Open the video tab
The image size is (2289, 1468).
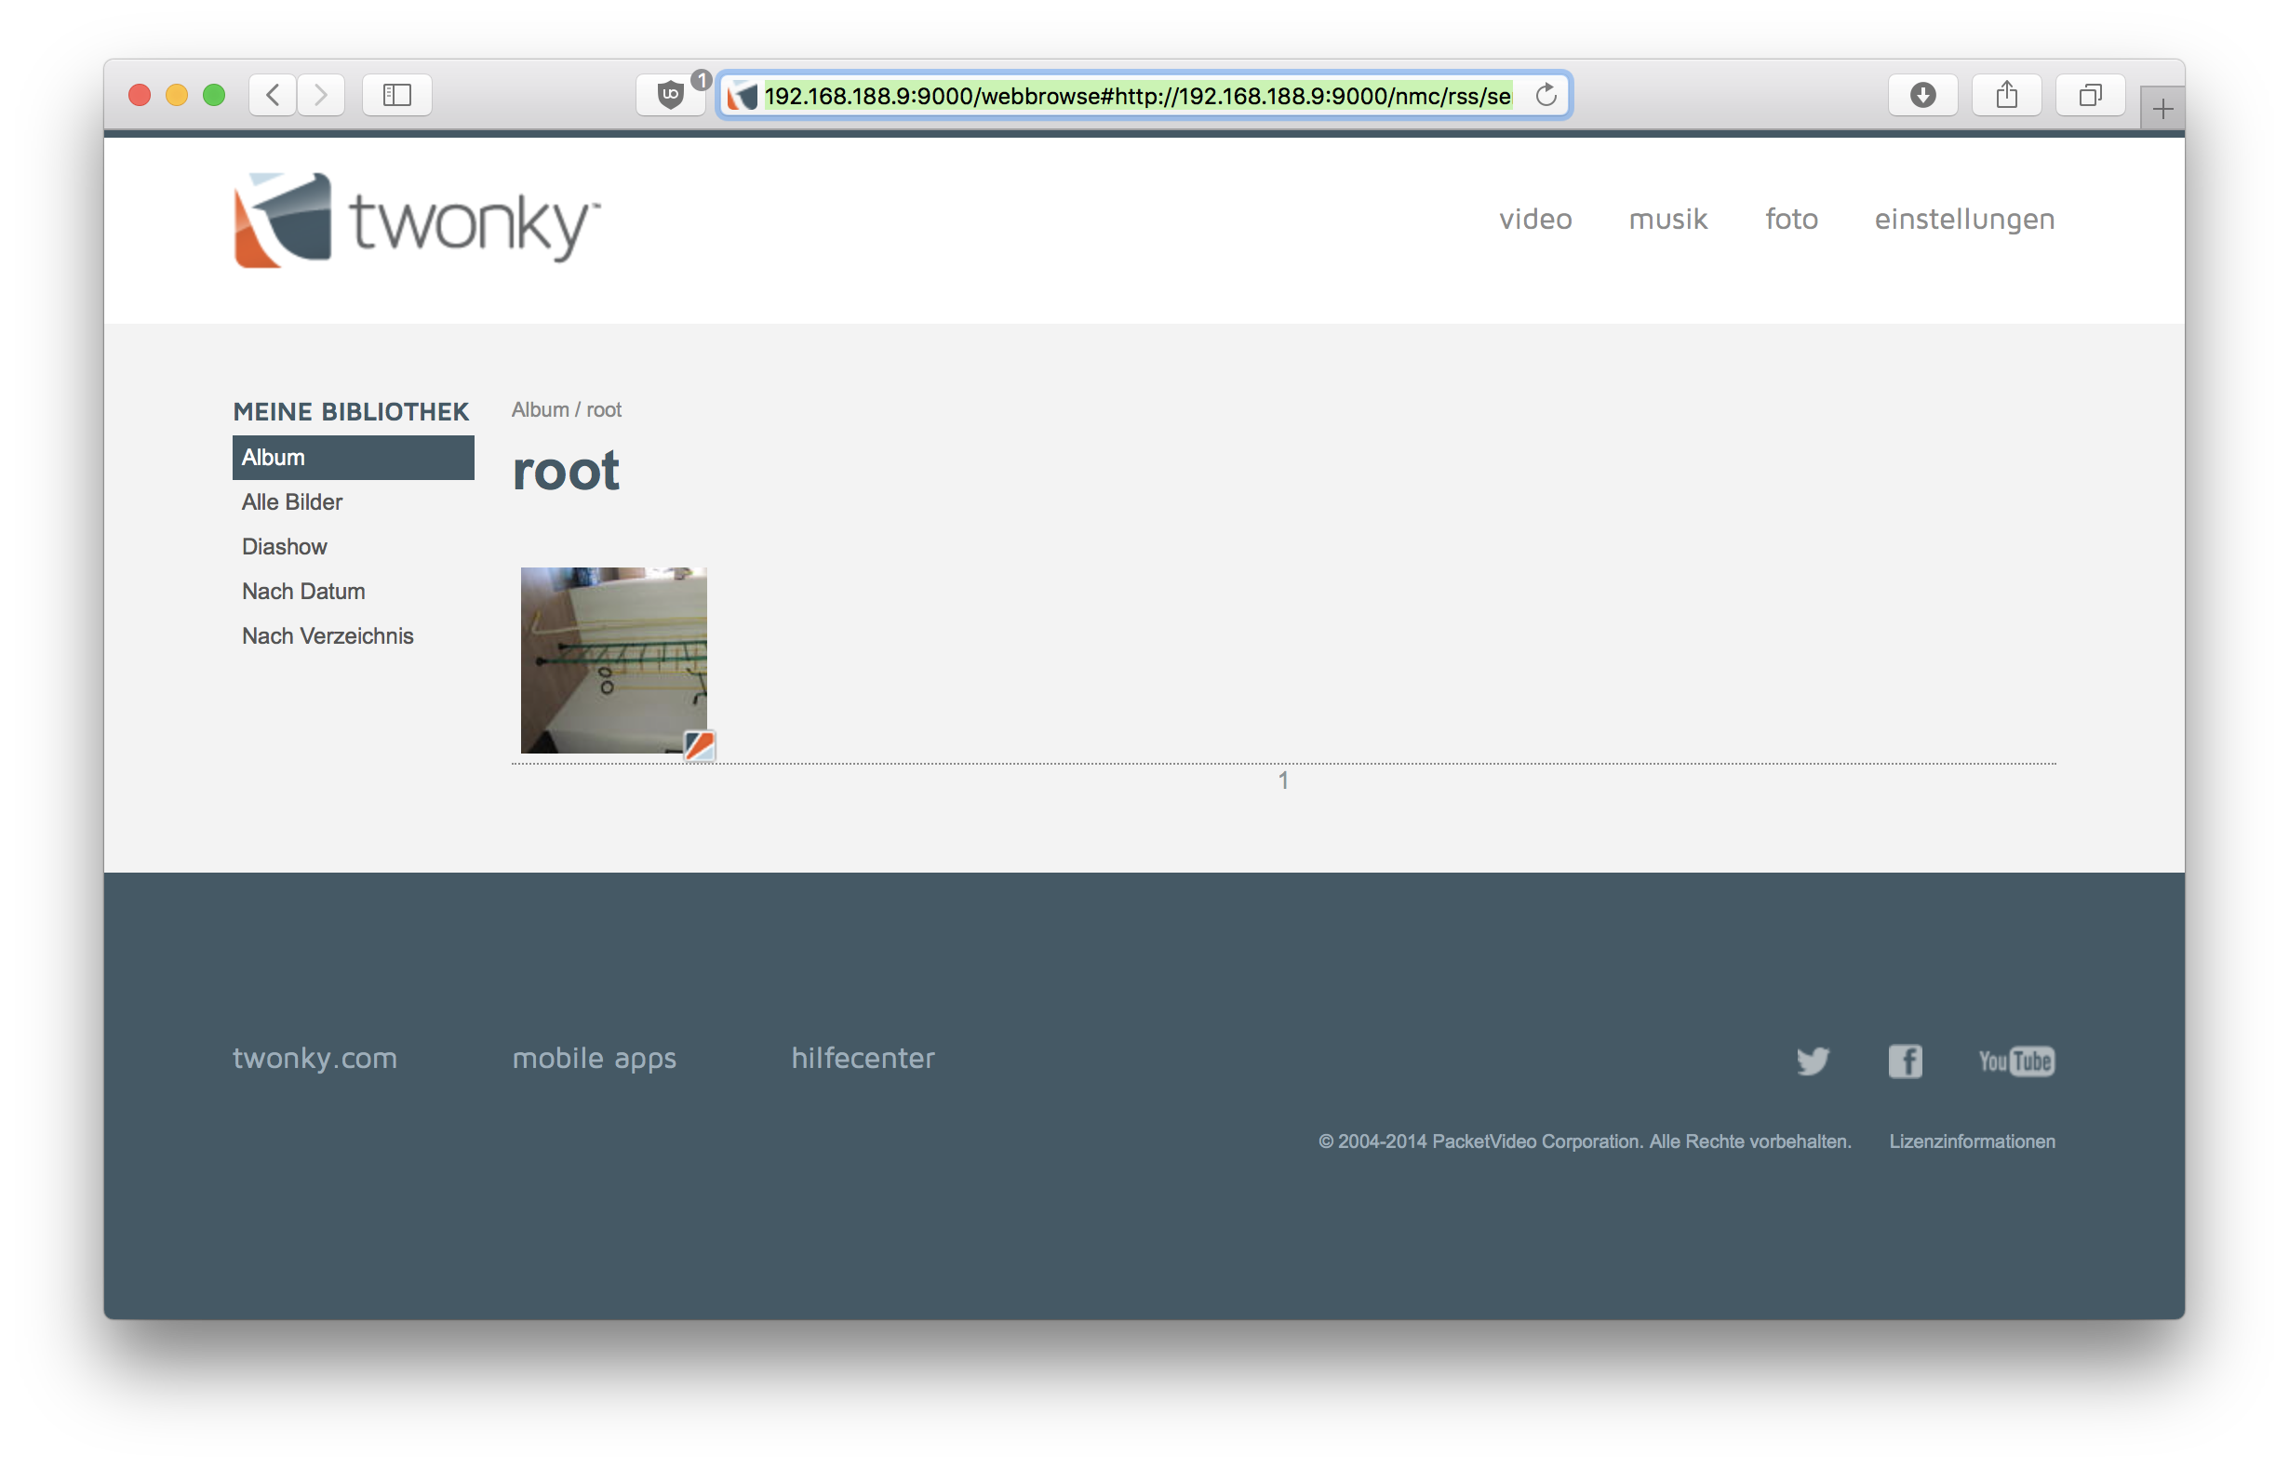coord(1535,220)
